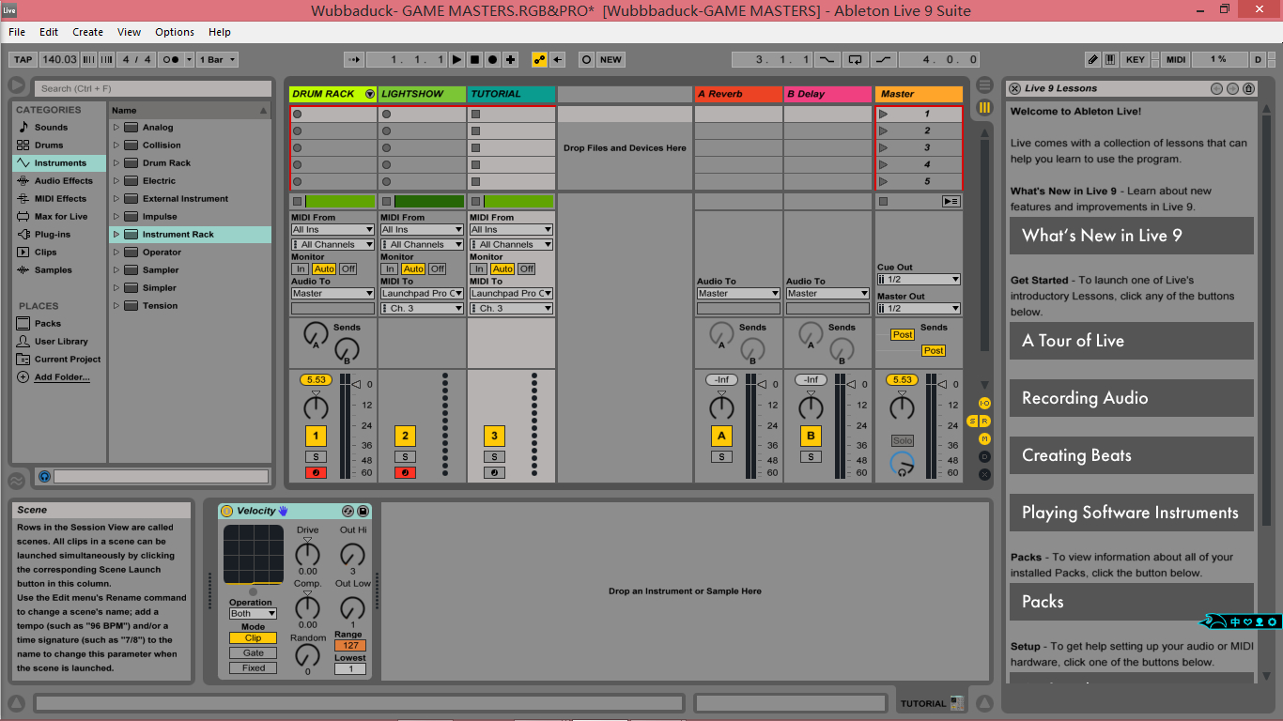Click the transport Record button
1283x721 pixels.
pyautogui.click(x=492, y=59)
